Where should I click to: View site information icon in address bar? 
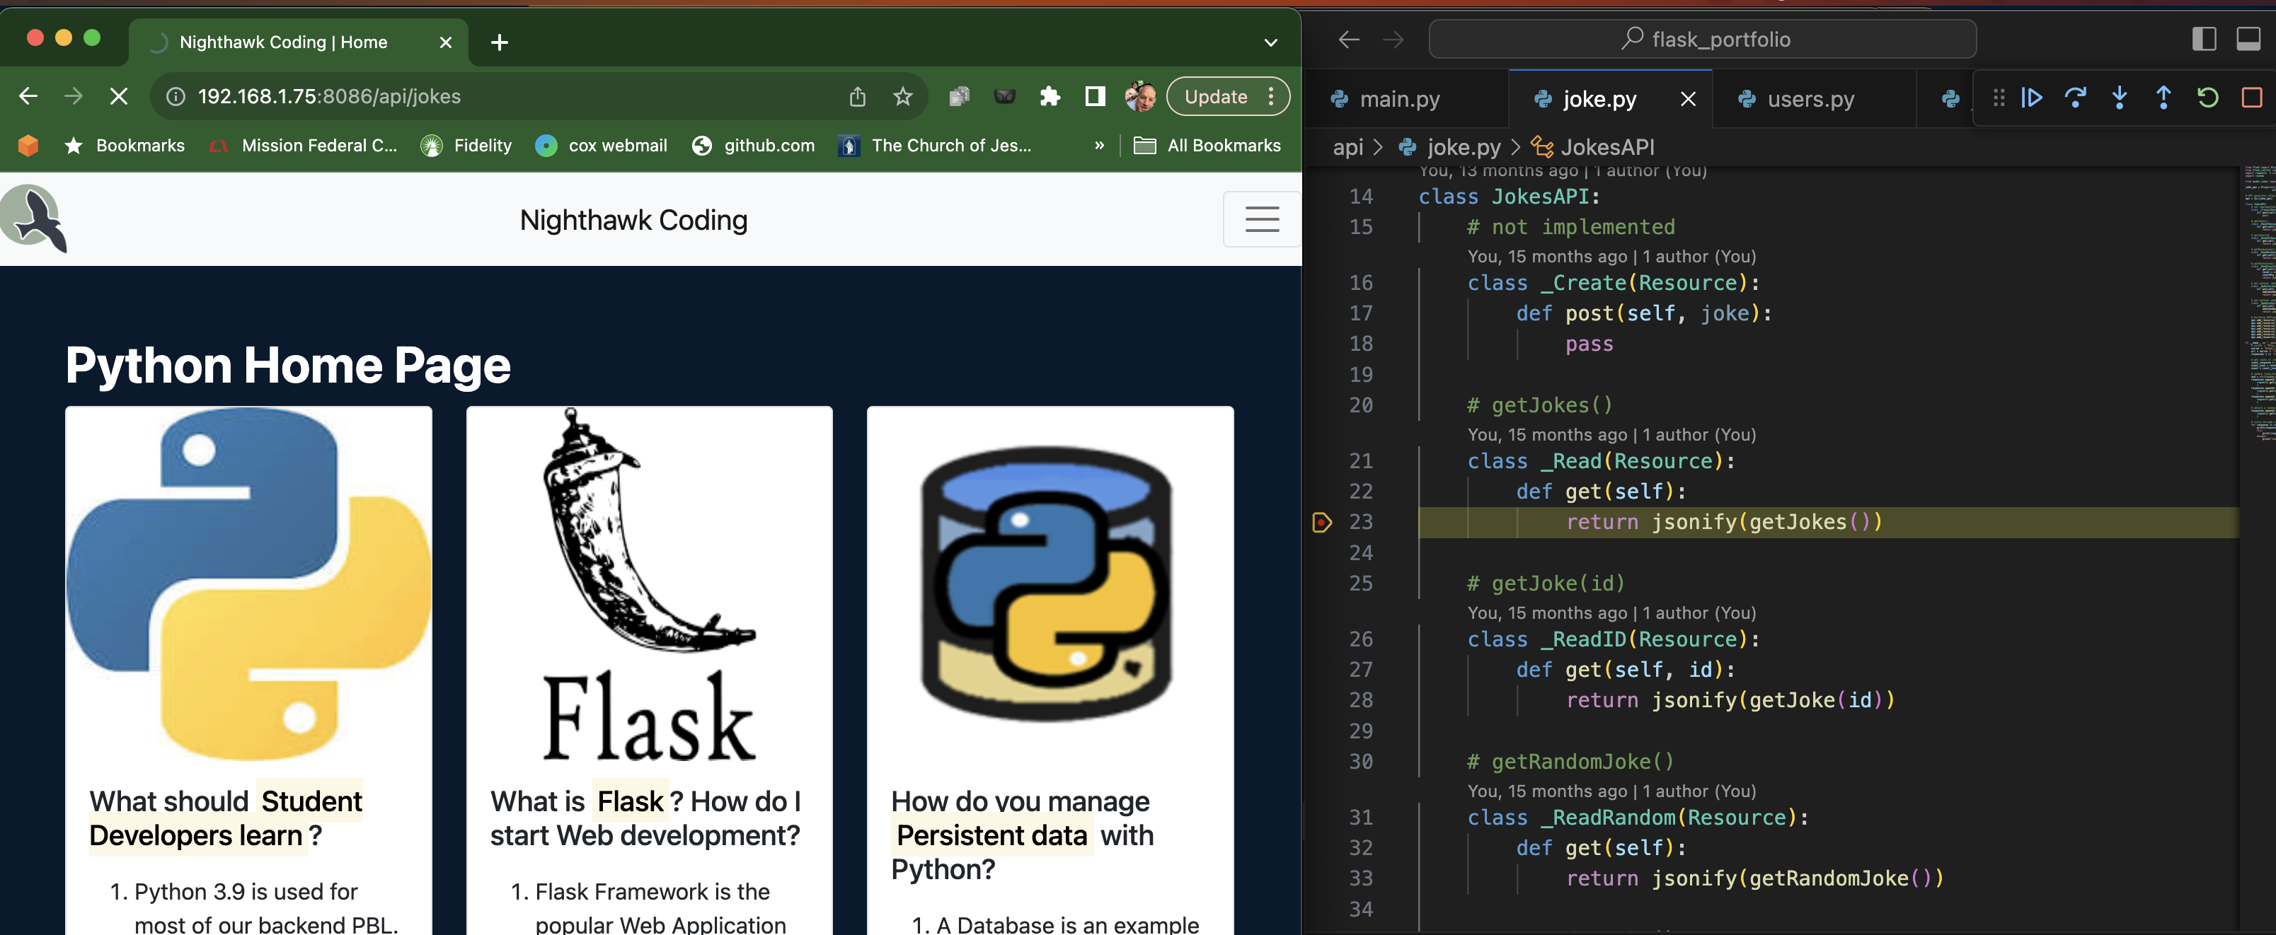pos(176,96)
